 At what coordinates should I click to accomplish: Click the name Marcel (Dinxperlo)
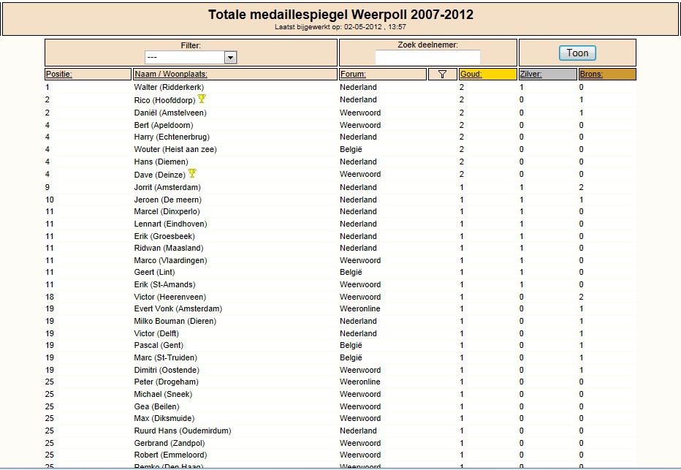point(167,211)
